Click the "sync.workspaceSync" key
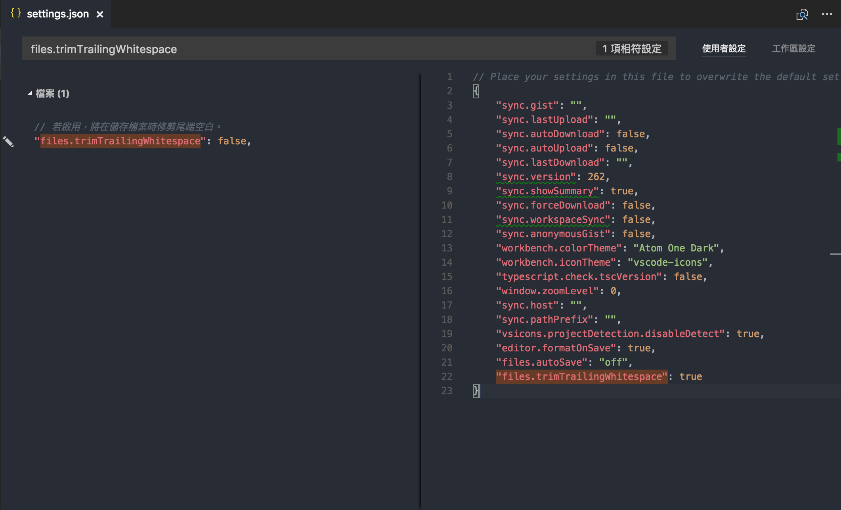Image resolution: width=841 pixels, height=510 pixels. [x=553, y=219]
